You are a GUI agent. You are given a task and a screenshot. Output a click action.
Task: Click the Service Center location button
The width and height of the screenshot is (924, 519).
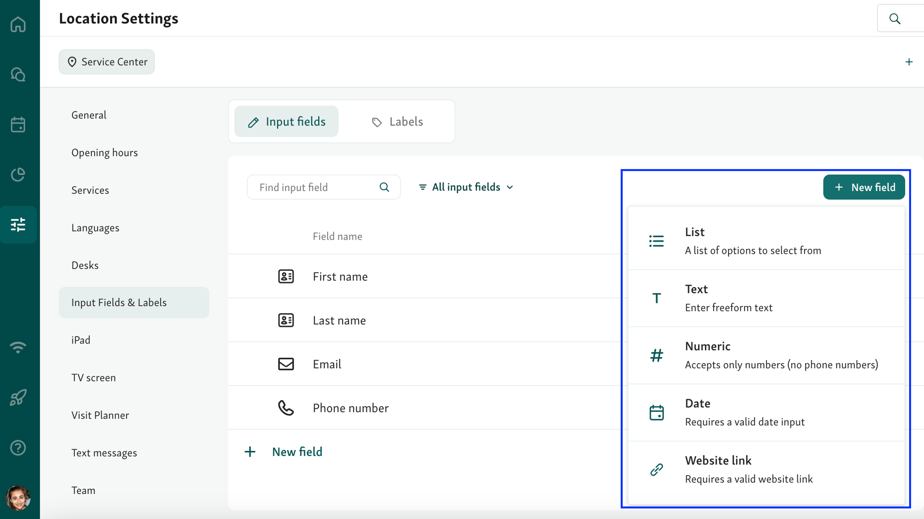[x=107, y=62]
